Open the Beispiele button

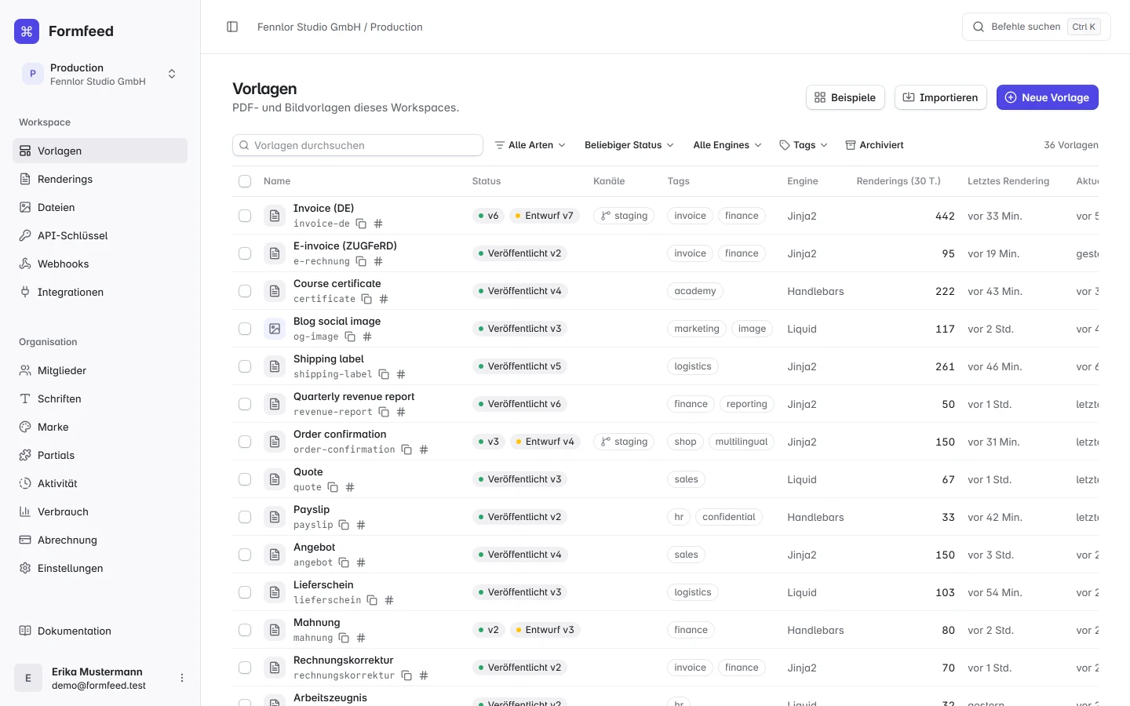[x=845, y=97]
